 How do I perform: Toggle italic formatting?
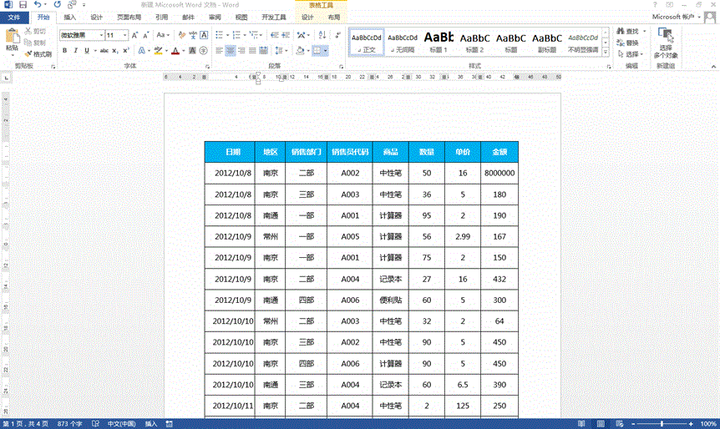tap(75, 51)
